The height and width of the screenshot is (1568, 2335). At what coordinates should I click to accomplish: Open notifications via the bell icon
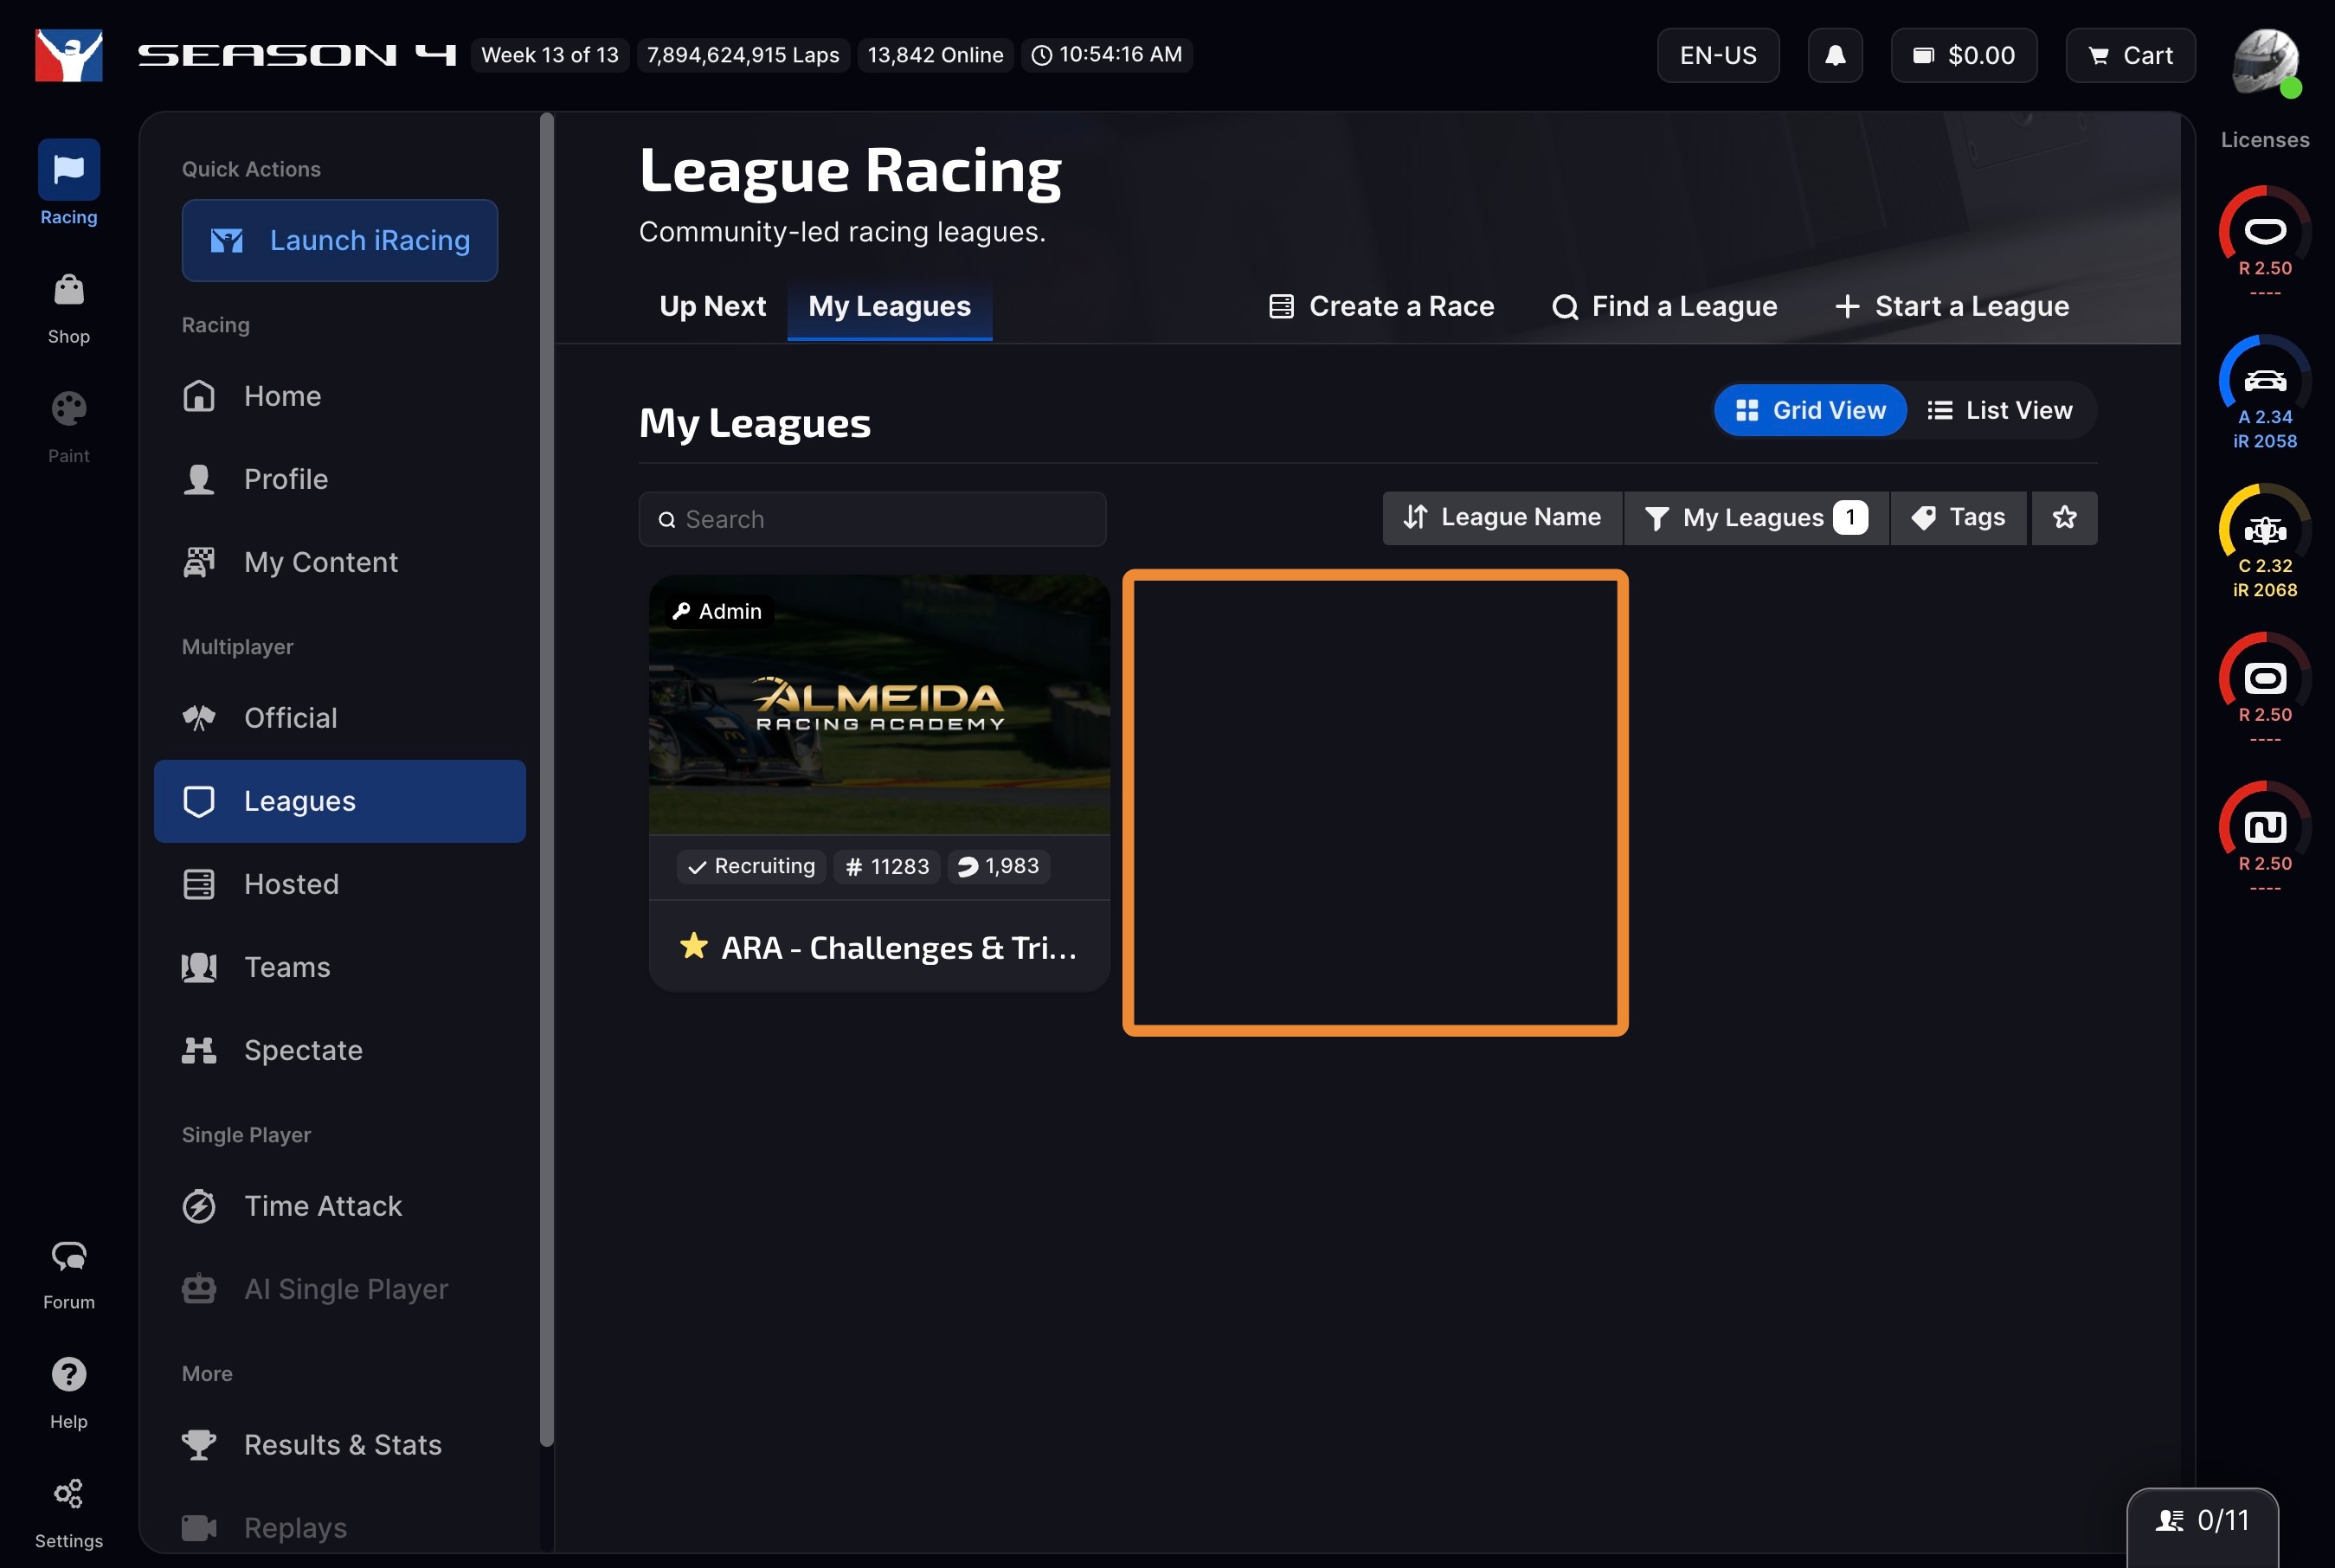coord(1835,55)
